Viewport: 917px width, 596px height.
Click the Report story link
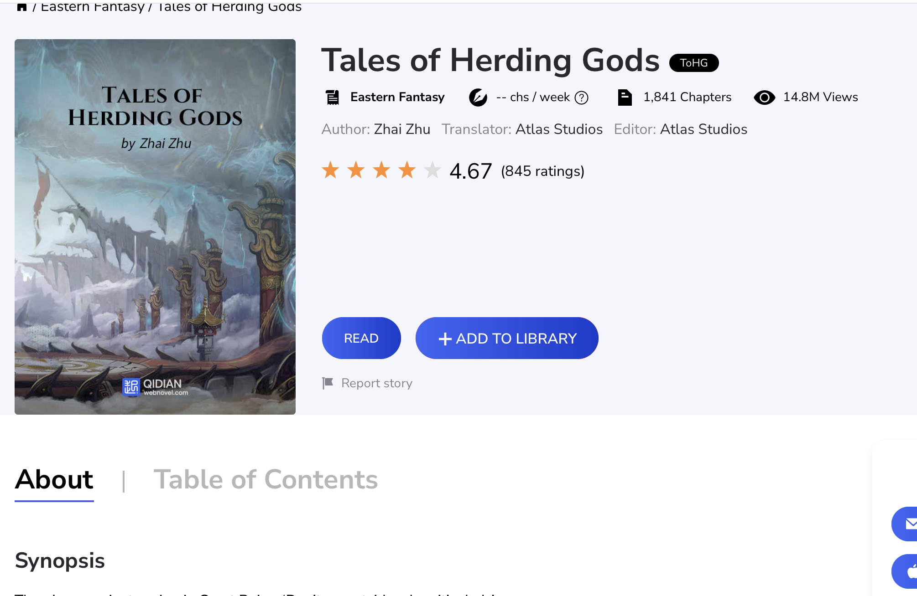tap(367, 383)
